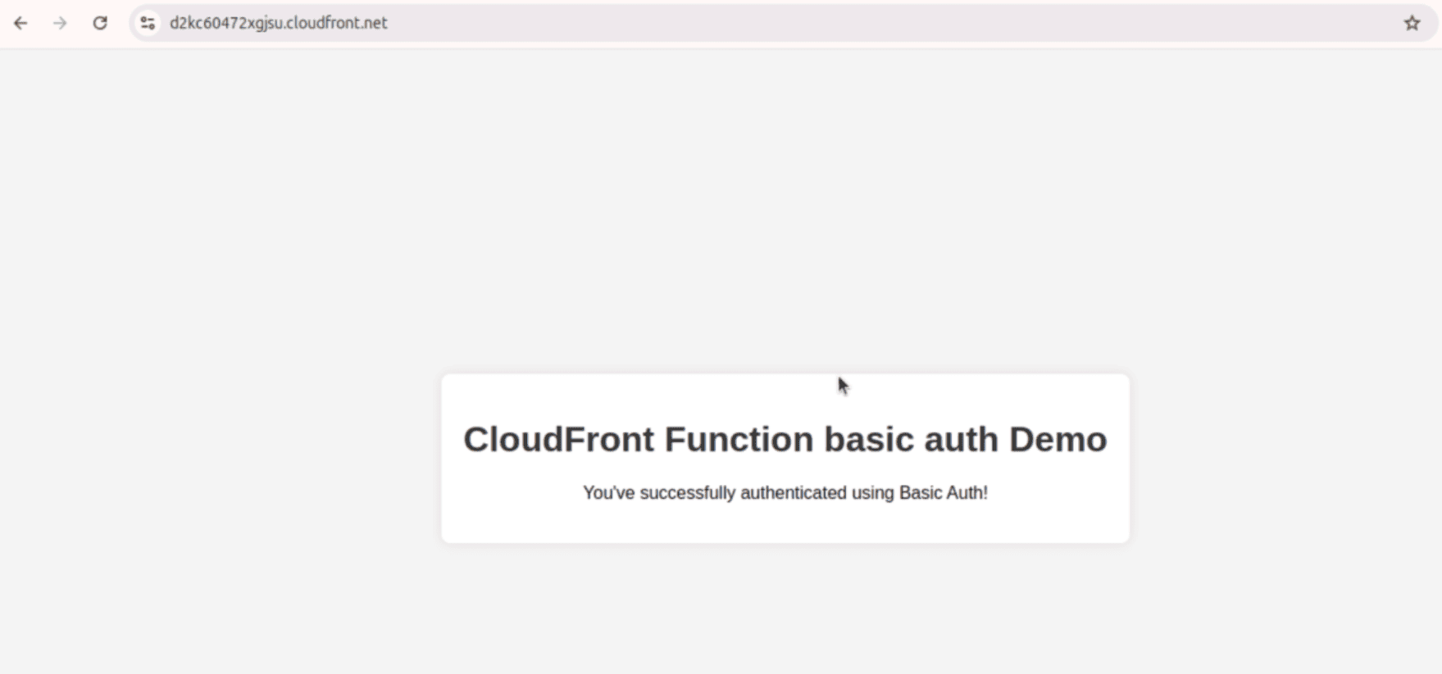This screenshot has width=1442, height=674.
Task: Click the forward navigation arrow
Action: pos(60,23)
